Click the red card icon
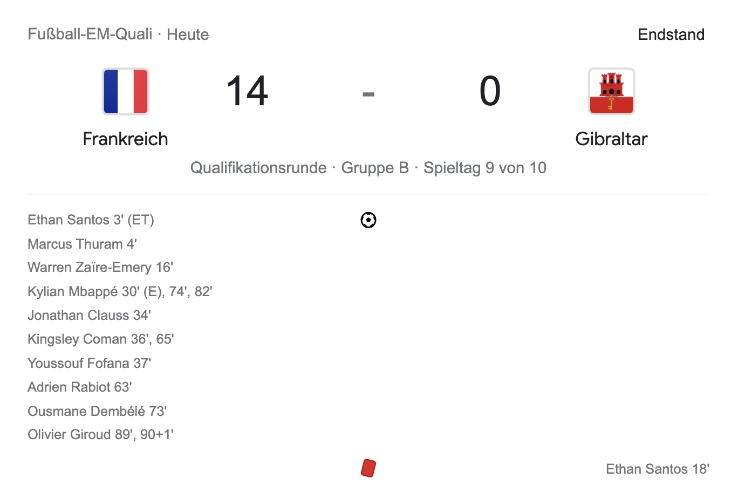This screenshot has width=738, height=492. (368, 468)
